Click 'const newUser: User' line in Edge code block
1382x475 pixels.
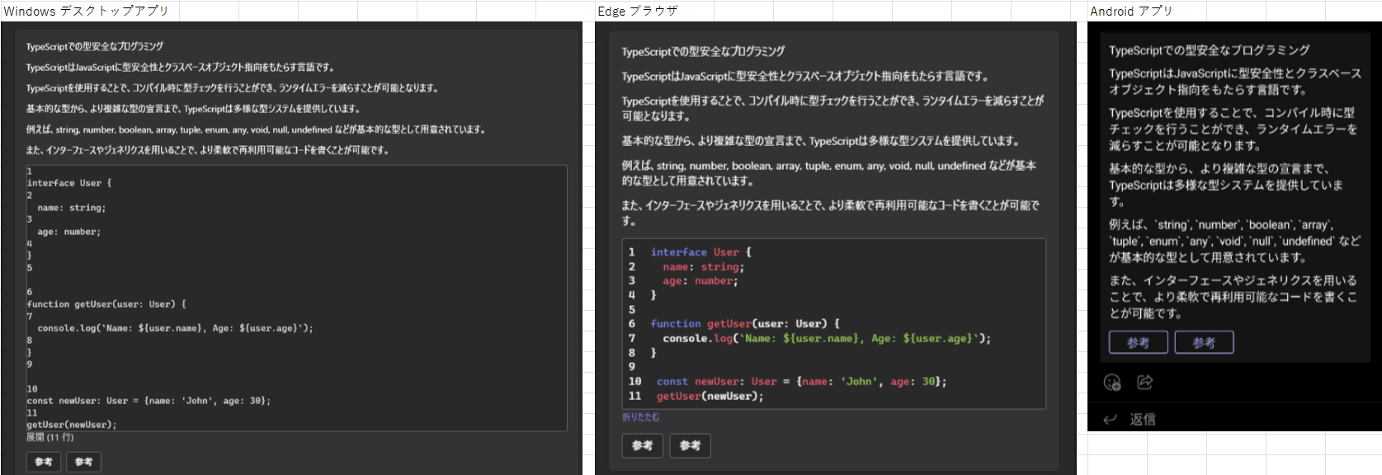click(801, 382)
